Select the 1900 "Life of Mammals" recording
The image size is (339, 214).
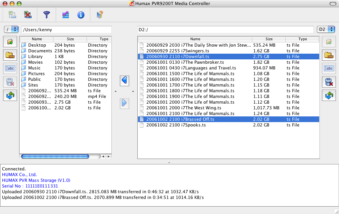(229, 96)
